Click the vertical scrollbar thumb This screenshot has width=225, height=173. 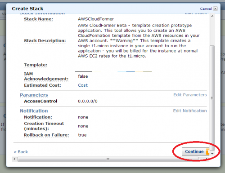pos(212,98)
